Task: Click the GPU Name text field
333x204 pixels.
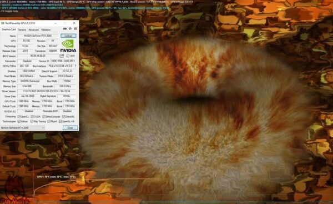Action: (x=38, y=36)
